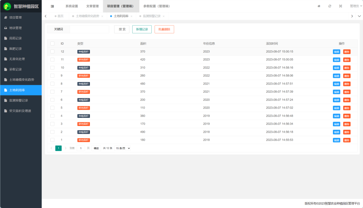The image size is (363, 208).
Task: Select all rows with header checkbox
Action: (x=52, y=44)
